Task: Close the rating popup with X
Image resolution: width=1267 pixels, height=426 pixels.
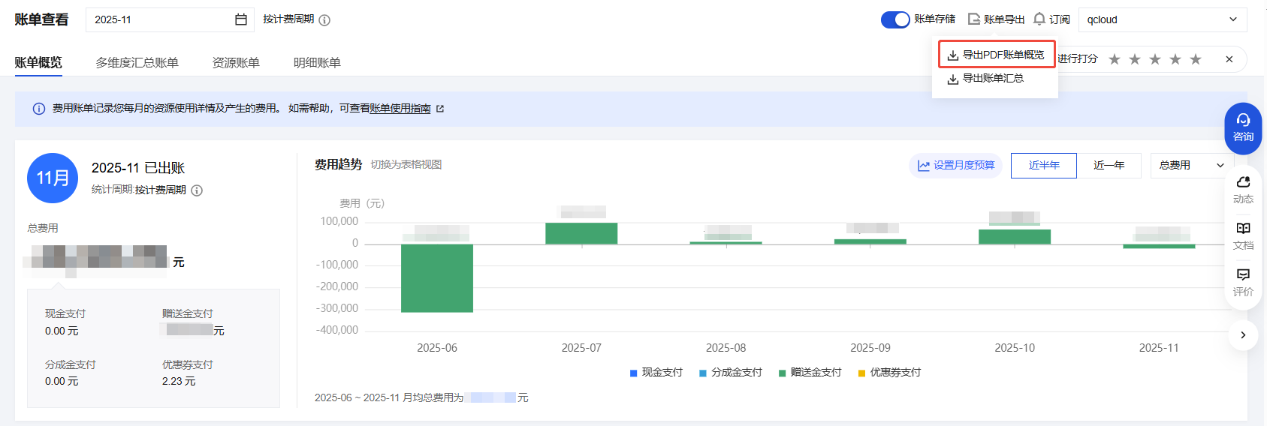Action: pyautogui.click(x=1229, y=59)
